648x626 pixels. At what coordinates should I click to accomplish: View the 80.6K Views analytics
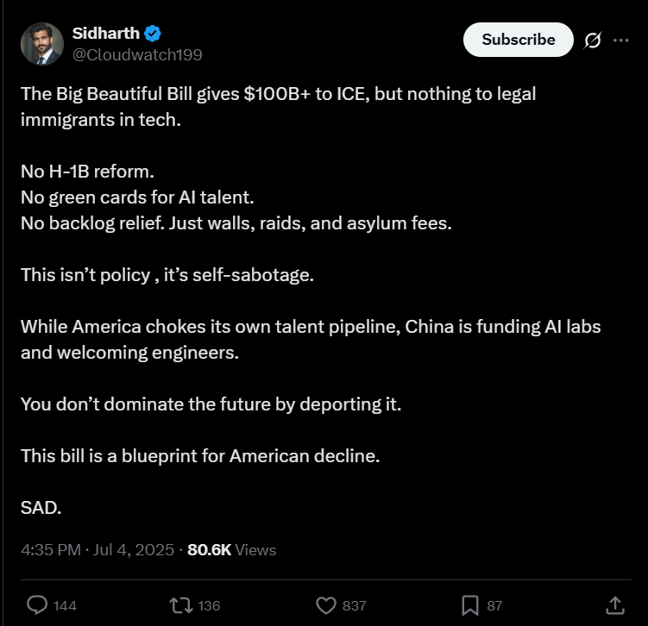(x=232, y=550)
